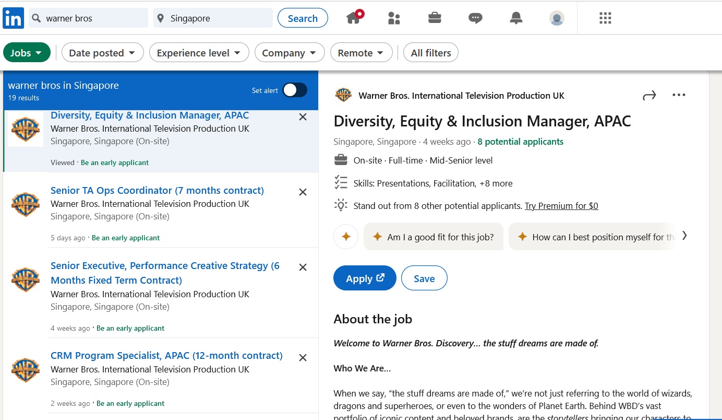This screenshot has width=722, height=420.
Task: Open the profile avatar menu
Action: [557, 18]
